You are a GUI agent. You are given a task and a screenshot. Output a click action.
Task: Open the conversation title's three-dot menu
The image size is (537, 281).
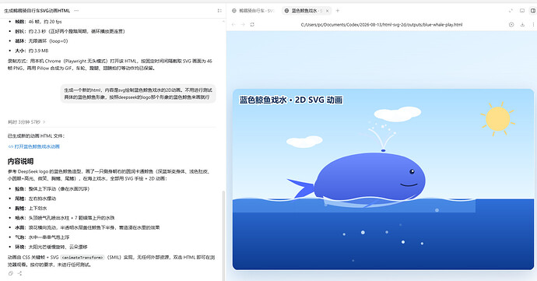coord(76,11)
